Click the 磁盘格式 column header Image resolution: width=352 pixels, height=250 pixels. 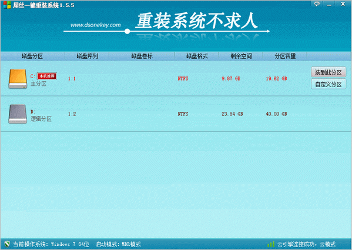pyautogui.click(x=197, y=56)
